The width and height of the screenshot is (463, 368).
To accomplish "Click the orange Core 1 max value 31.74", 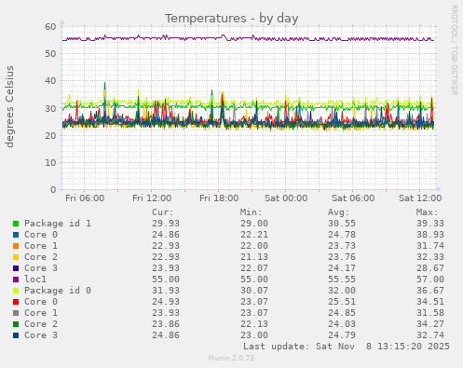I will [430, 246].
